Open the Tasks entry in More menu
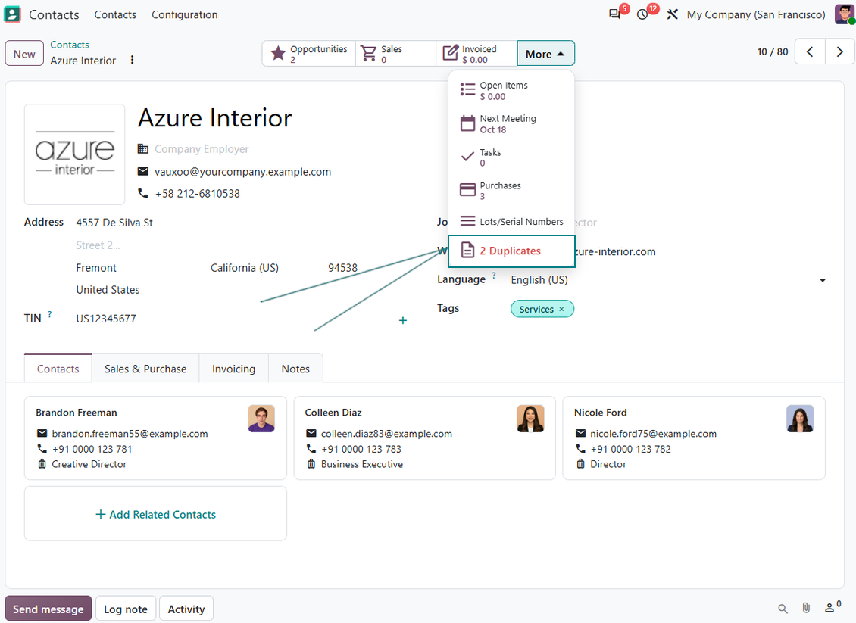This screenshot has width=856, height=623. point(511,157)
